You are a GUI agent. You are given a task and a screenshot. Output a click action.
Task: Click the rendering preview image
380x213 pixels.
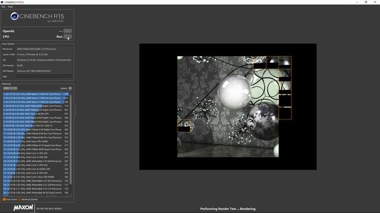[228, 106]
